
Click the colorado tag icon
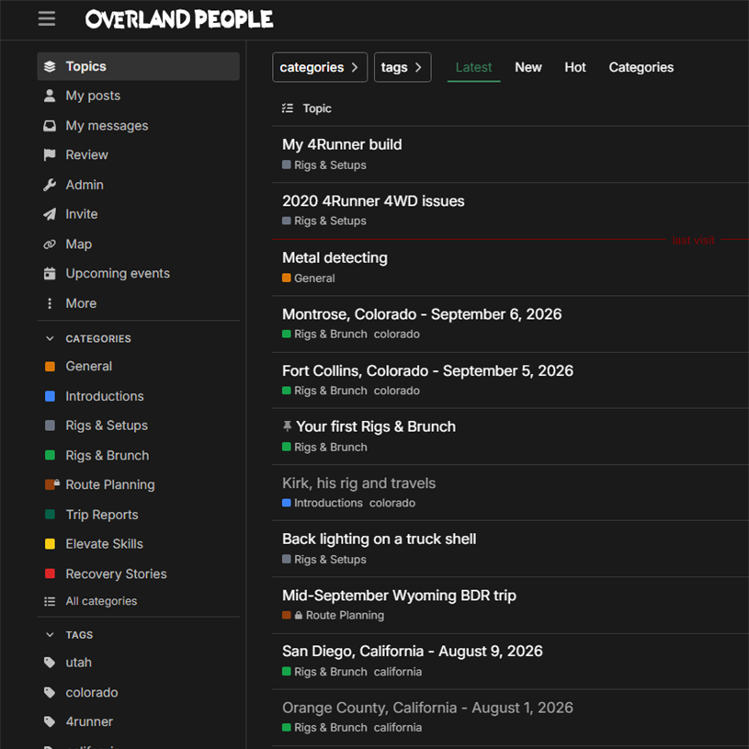coord(50,693)
